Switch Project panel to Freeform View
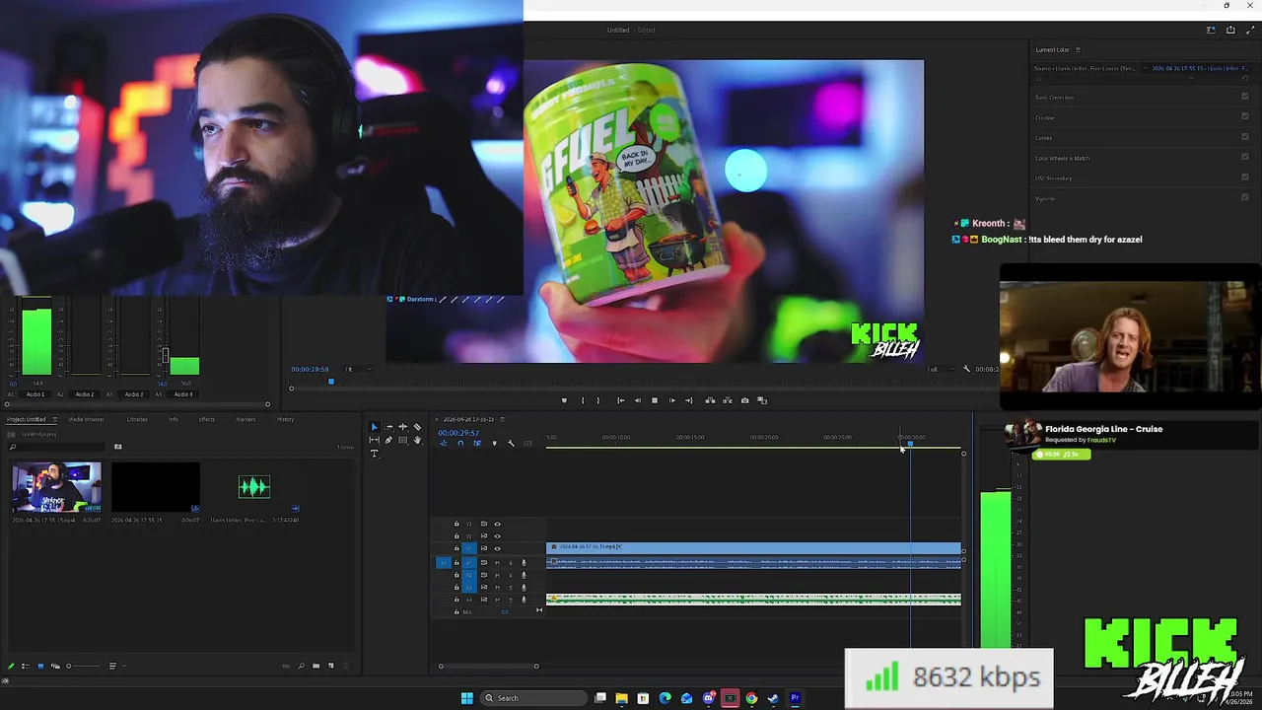 [x=55, y=666]
